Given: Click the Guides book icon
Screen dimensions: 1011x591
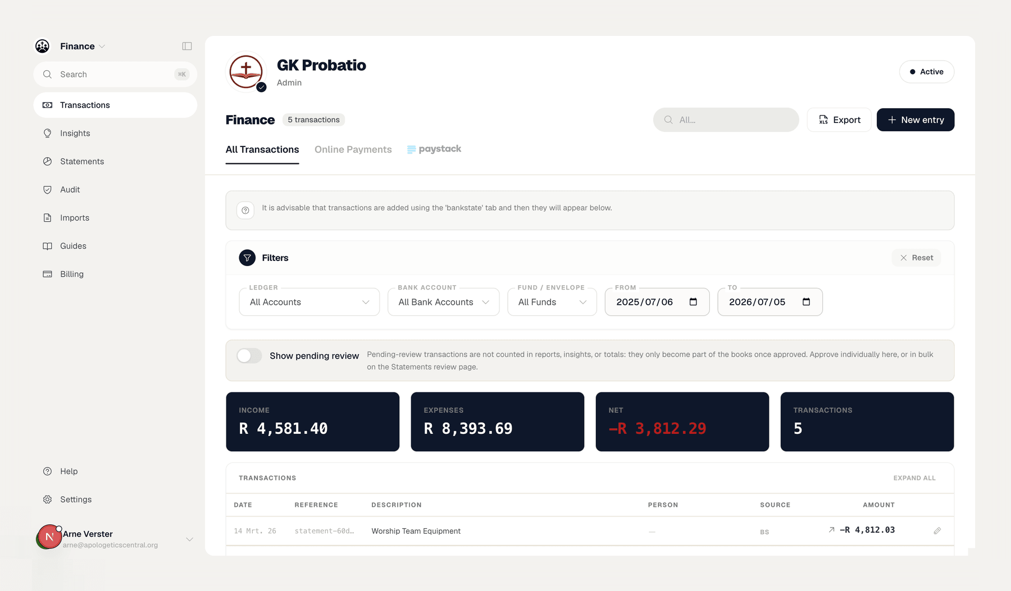Looking at the screenshot, I should point(48,246).
